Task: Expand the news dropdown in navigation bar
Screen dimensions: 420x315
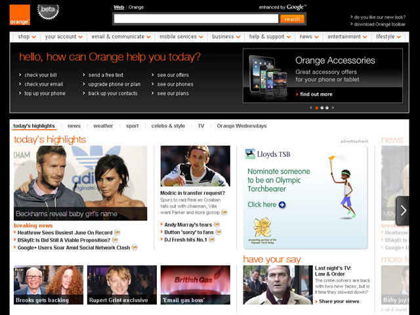Action: pos(309,37)
